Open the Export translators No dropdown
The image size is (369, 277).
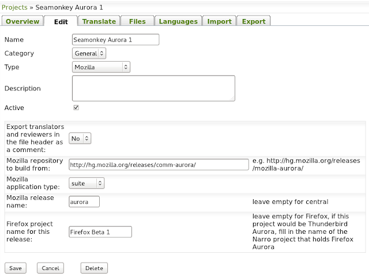click(80, 138)
